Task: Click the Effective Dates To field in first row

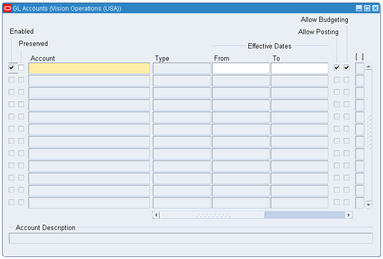Action: point(299,68)
